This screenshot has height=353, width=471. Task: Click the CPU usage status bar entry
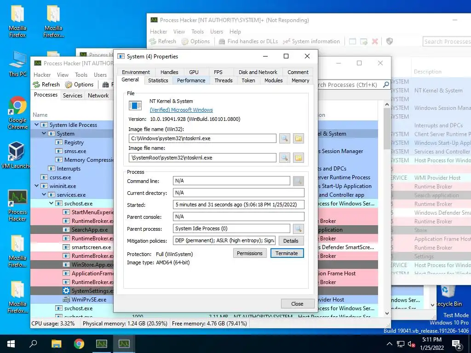(x=53, y=324)
